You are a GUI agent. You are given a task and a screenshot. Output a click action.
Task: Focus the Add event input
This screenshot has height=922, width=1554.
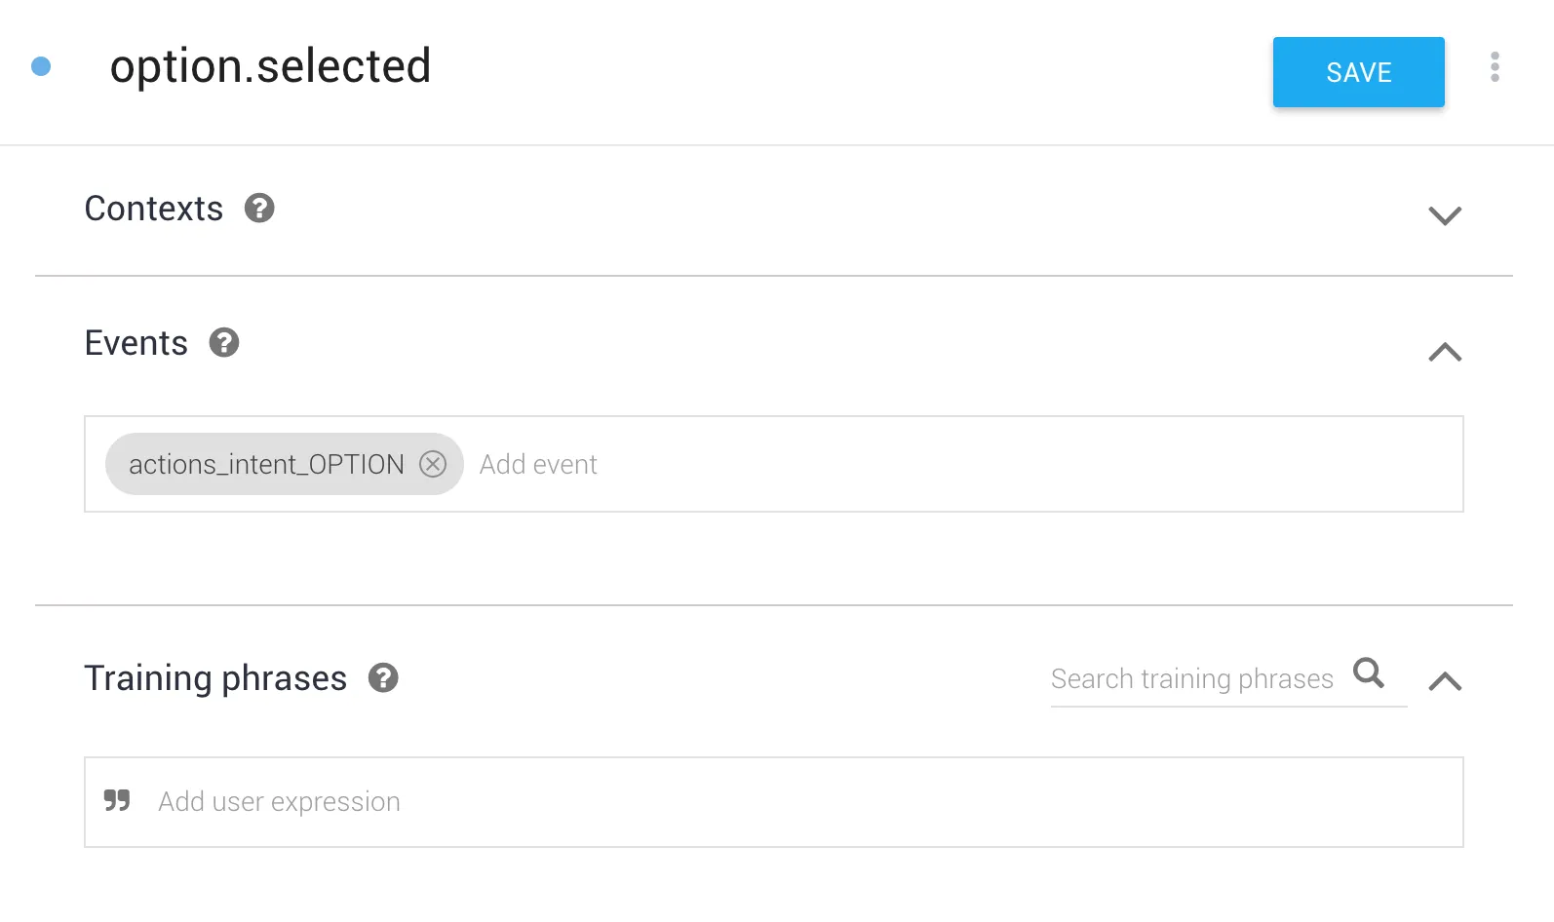coord(780,465)
